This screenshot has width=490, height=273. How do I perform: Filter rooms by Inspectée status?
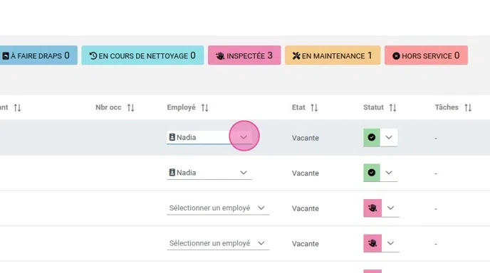tap(244, 55)
